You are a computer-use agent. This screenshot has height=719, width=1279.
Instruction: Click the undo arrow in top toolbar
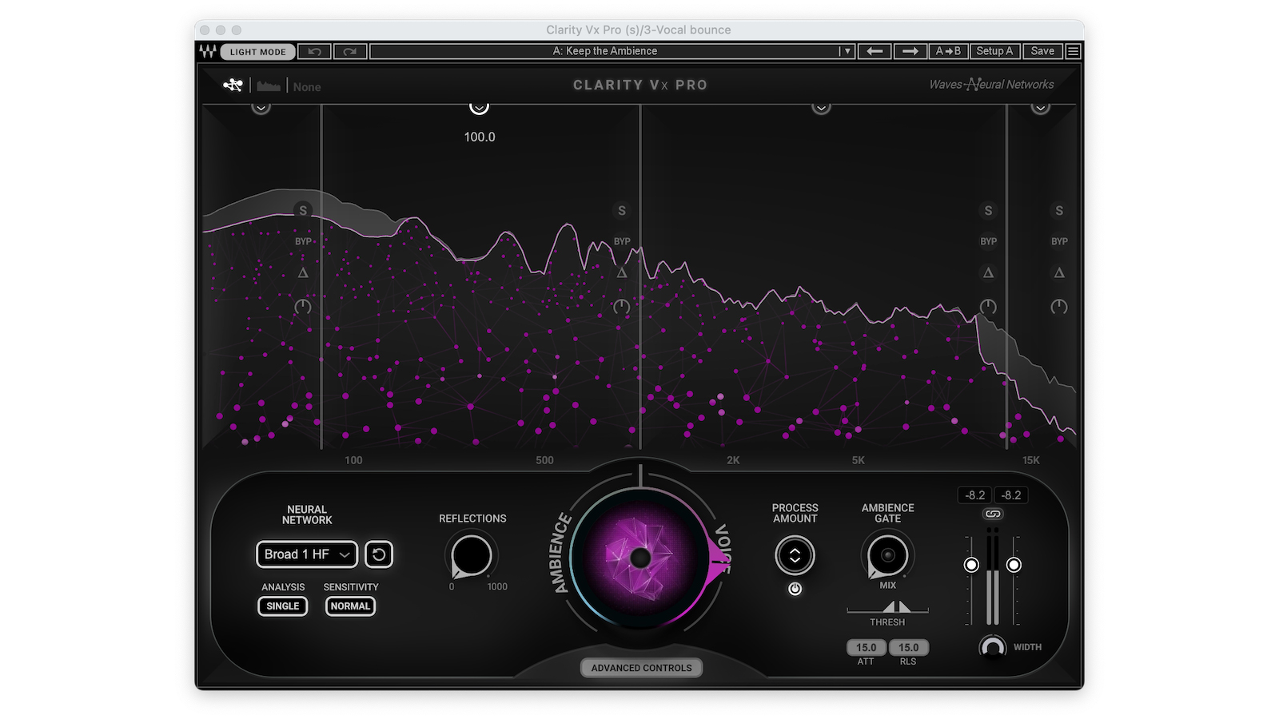pyautogui.click(x=315, y=51)
